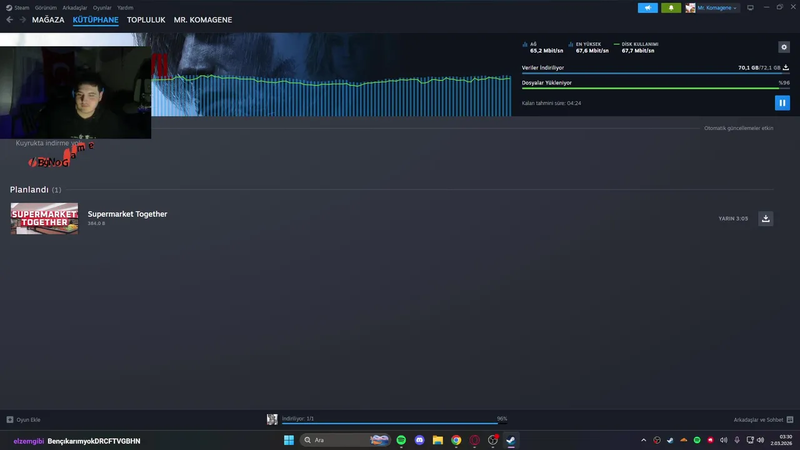Click Kalan tahmini süre text

tap(551, 103)
